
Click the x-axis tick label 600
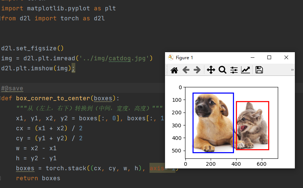[261, 164]
